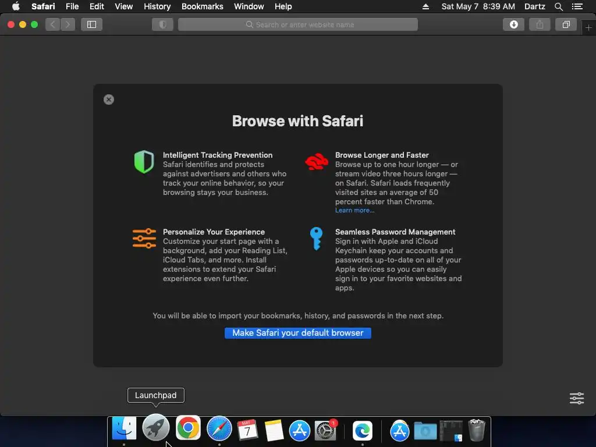Open Notification Center list icon
This screenshot has width=596, height=447.
point(577,6)
